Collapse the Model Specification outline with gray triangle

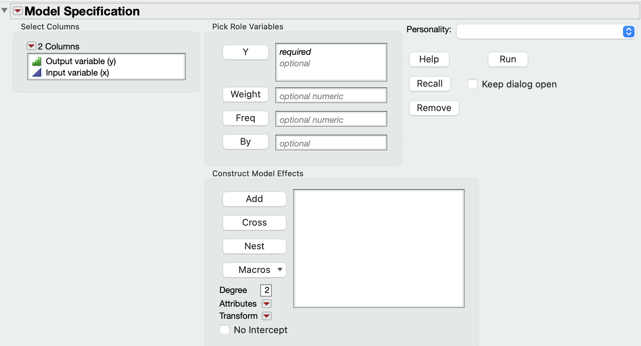pyautogui.click(x=5, y=10)
